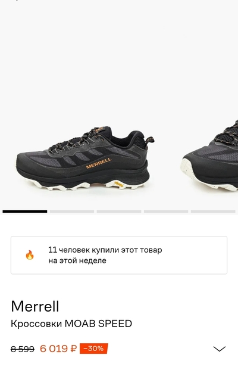Viewport: 238px width, 370px height.
Task: Tap the sneaker's laces area in the photo
Action: click(x=77, y=141)
